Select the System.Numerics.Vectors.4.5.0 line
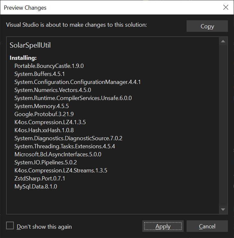The image size is (234, 238). coord(53,90)
